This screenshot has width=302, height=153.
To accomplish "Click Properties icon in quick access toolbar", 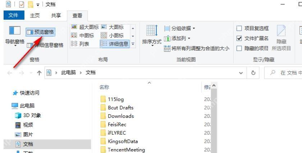I will pyautogui.click(x=22, y=4).
